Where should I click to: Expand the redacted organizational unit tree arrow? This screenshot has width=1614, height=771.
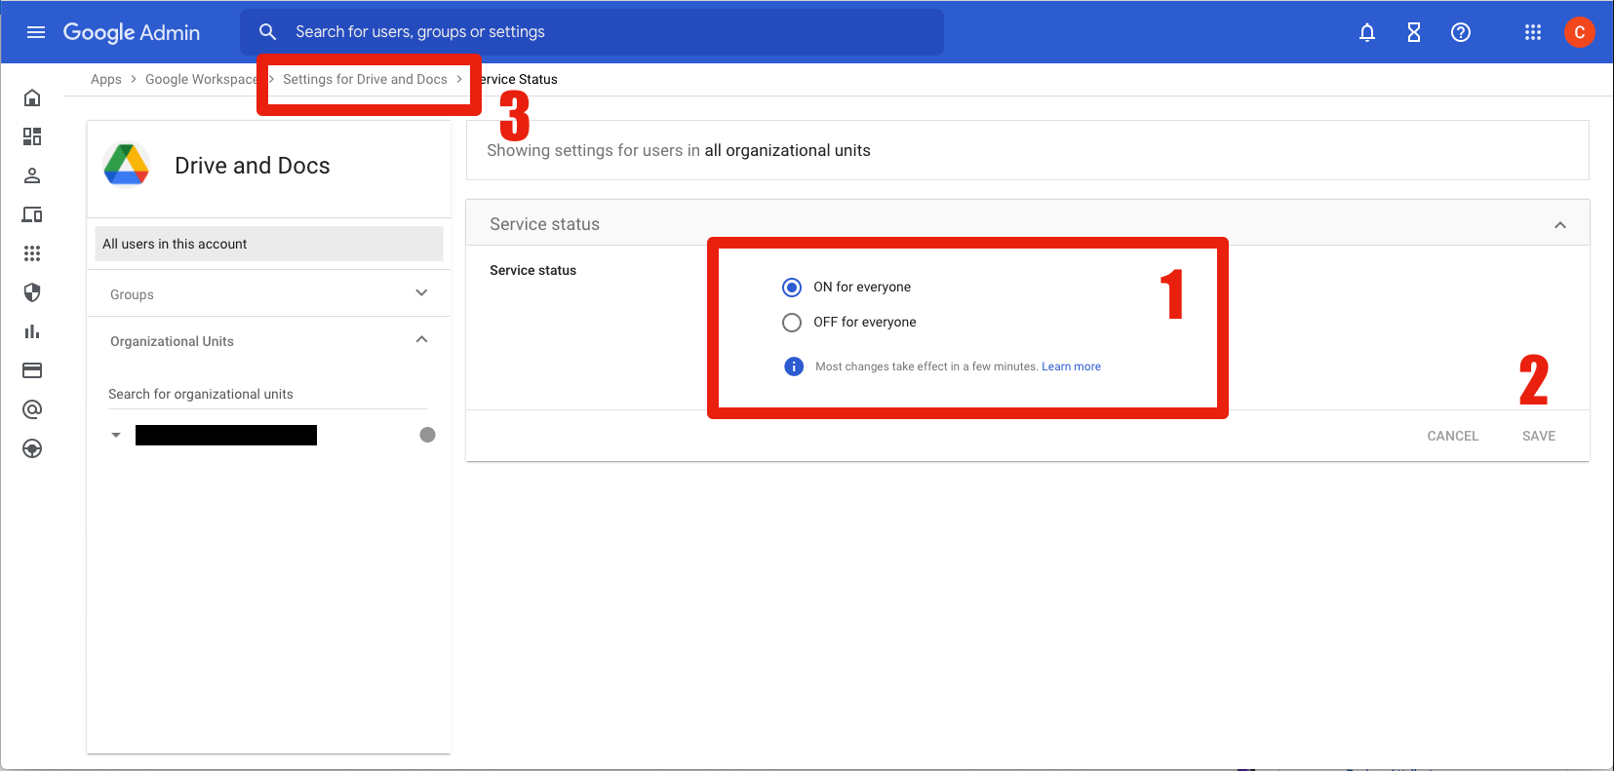(116, 436)
